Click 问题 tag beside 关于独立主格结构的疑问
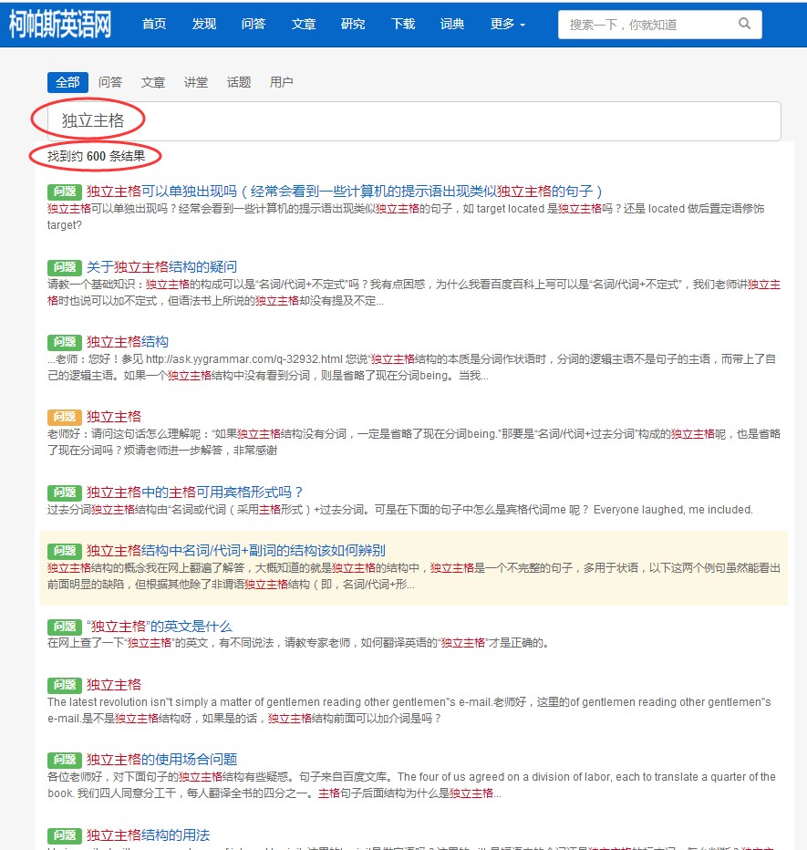 [x=65, y=267]
